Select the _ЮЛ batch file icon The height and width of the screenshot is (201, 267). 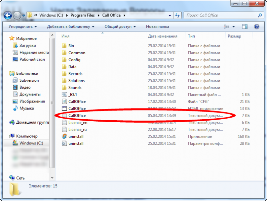coord(64,94)
